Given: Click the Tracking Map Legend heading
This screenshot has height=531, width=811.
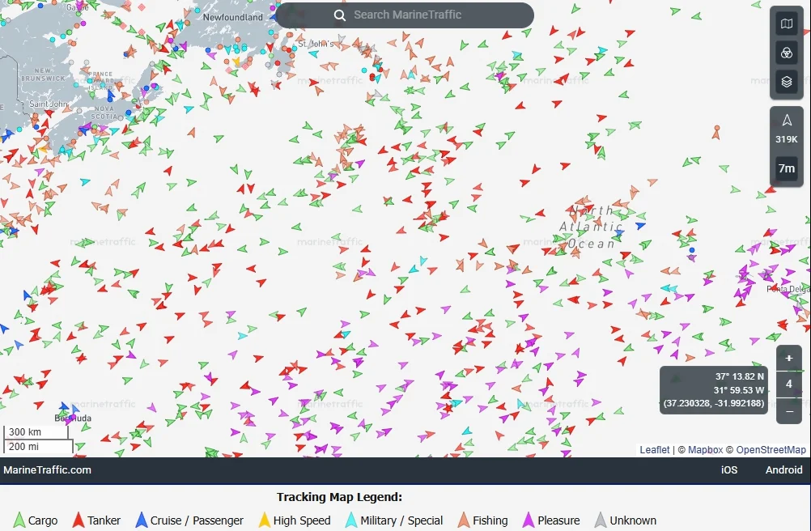Looking at the screenshot, I should click(x=339, y=497).
